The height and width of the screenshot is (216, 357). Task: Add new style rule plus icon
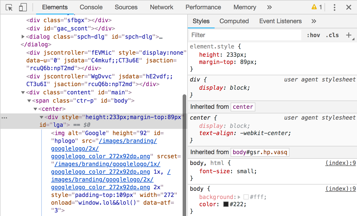[x=349, y=35]
